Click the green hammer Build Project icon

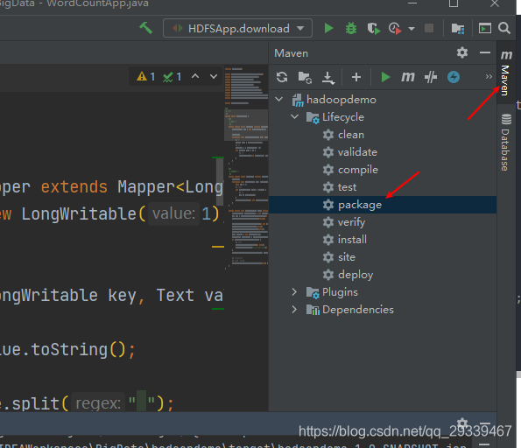click(x=145, y=28)
